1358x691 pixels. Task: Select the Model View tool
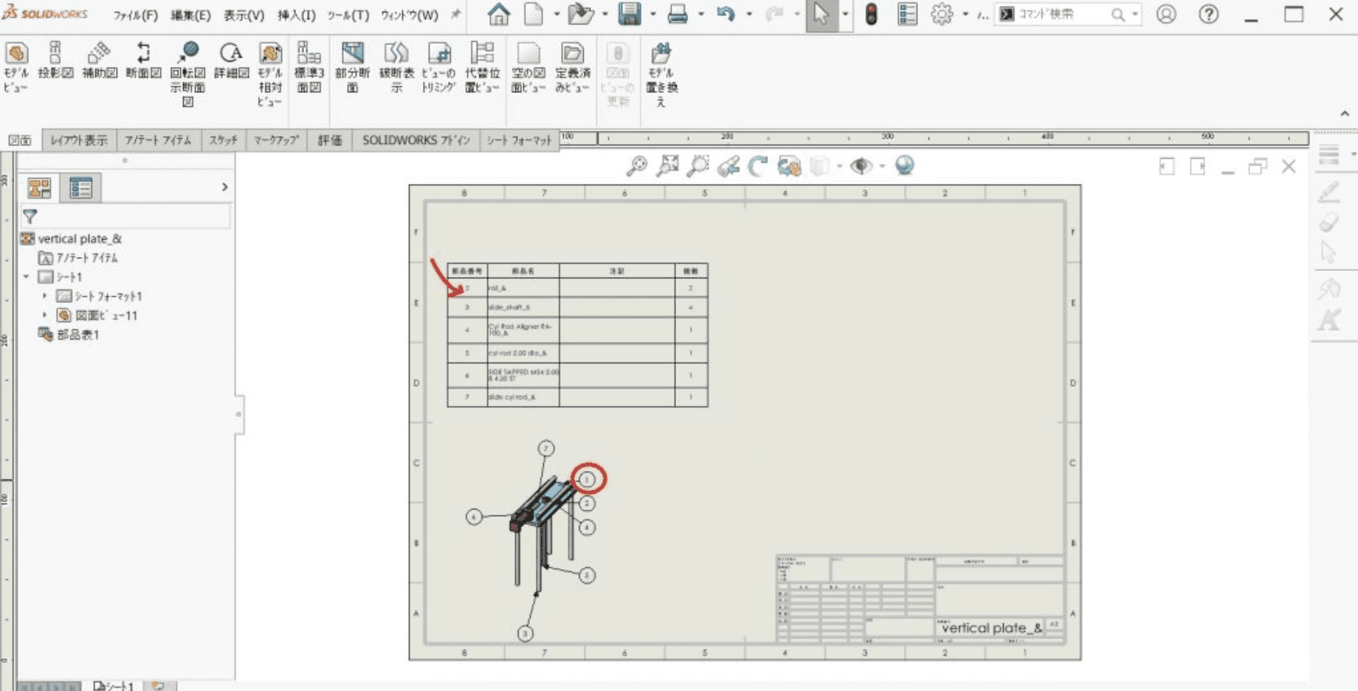click(16, 66)
